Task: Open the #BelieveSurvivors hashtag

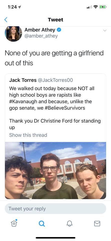Action: [x=65, y=108]
